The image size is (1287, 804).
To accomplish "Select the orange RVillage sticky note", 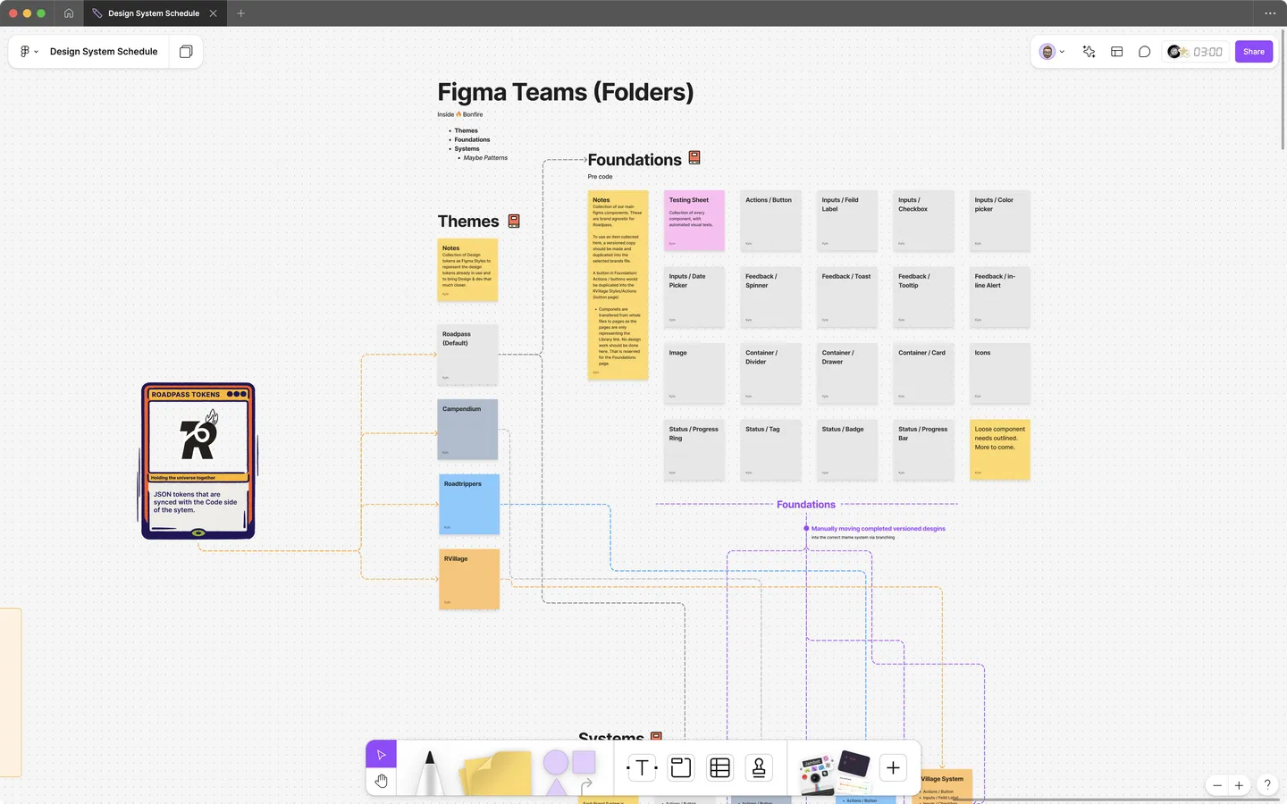I will (x=469, y=580).
